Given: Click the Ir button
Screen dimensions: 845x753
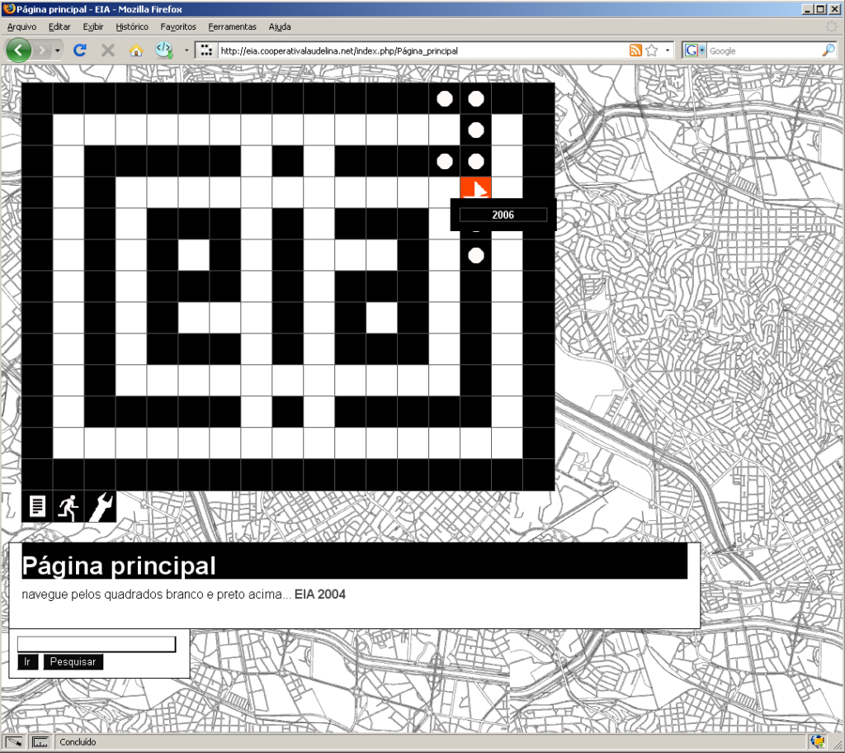Looking at the screenshot, I should point(27,662).
